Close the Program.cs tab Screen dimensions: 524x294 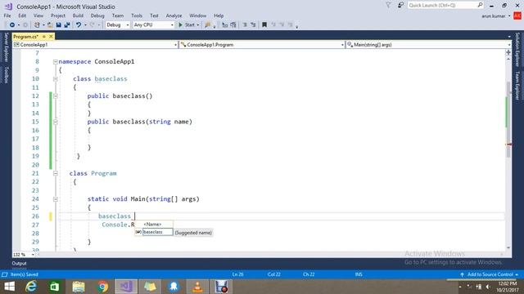pyautogui.click(x=51, y=36)
